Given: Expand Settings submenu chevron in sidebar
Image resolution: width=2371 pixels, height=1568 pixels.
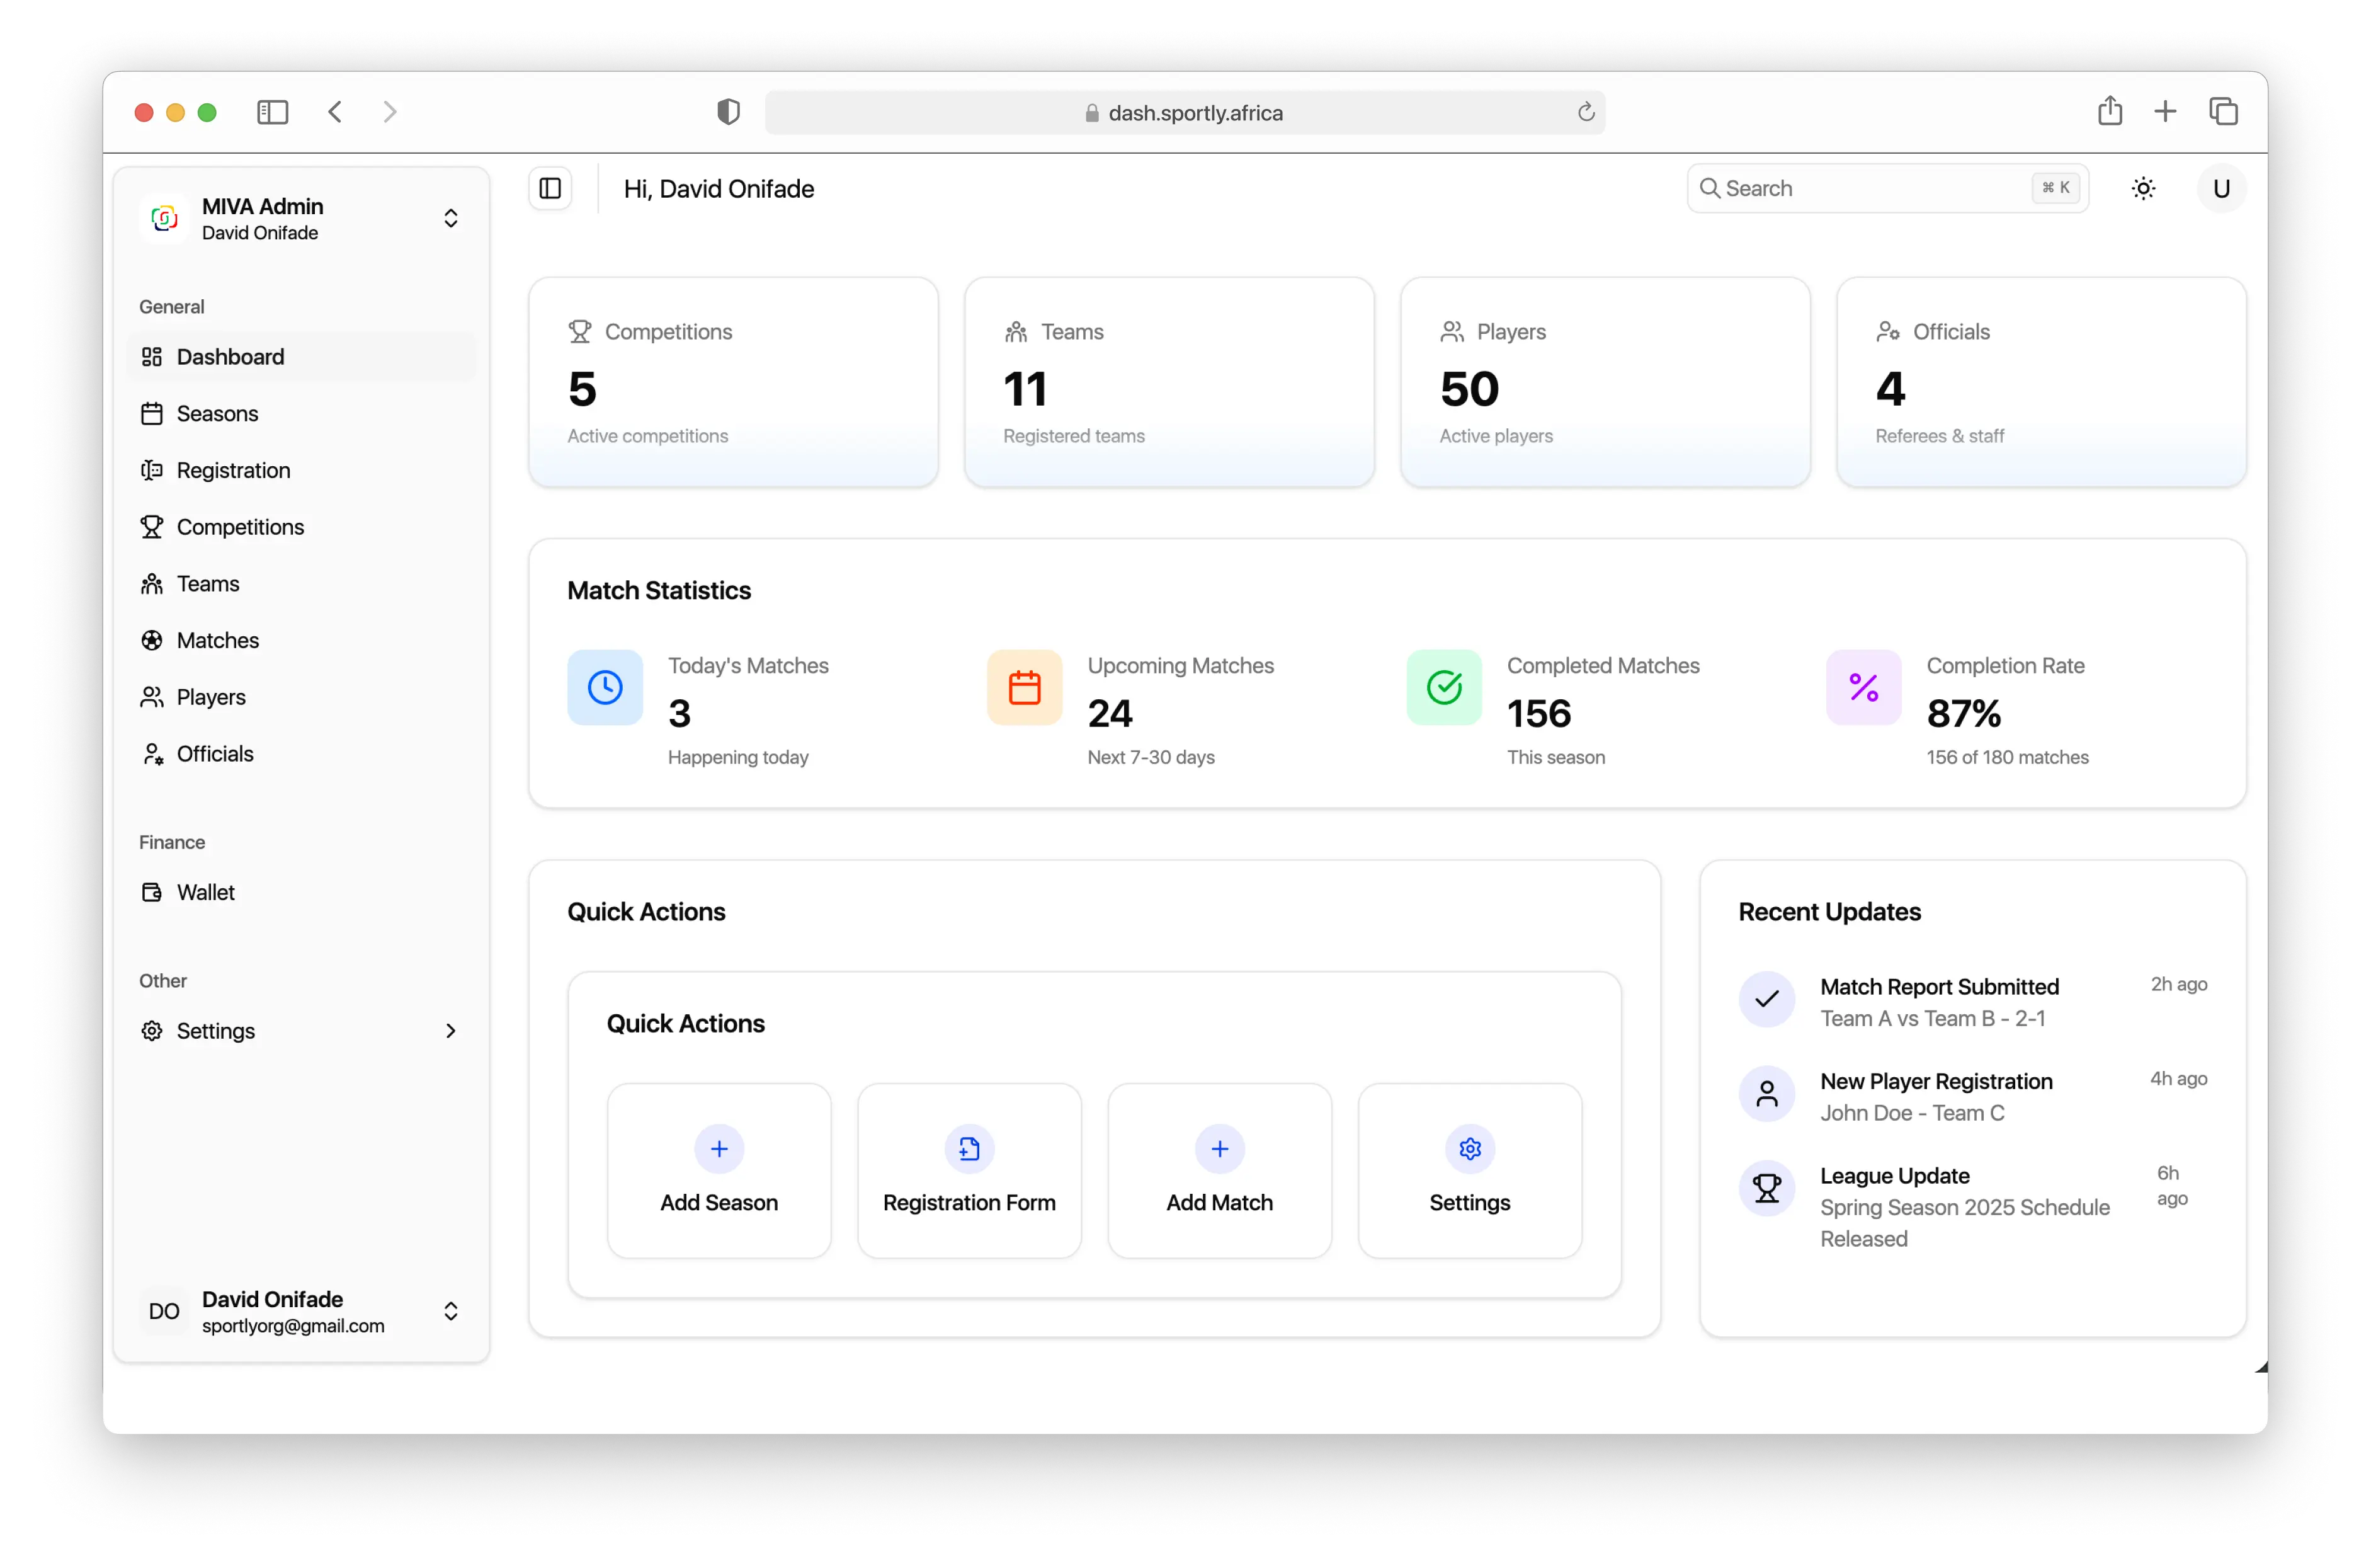Looking at the screenshot, I should coord(451,1031).
